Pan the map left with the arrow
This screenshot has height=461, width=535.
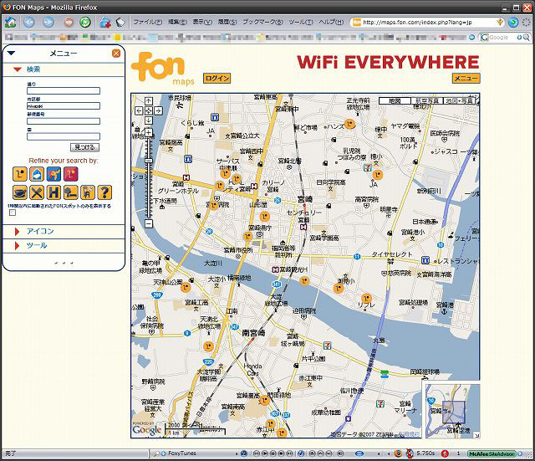139,110
